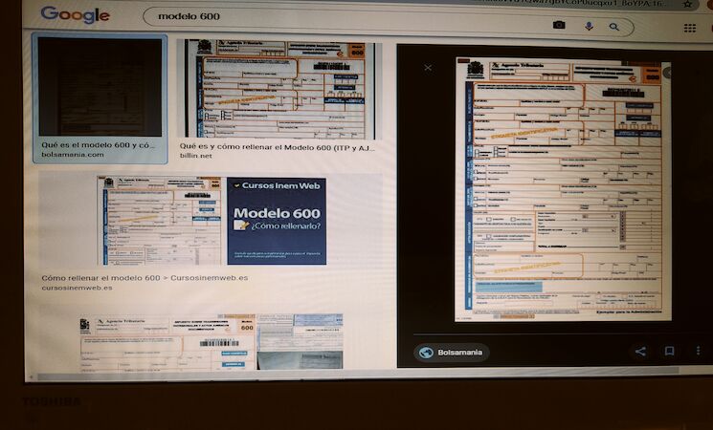Save previewed image with the bookmark icon
The height and width of the screenshot is (430, 713).
tap(670, 352)
